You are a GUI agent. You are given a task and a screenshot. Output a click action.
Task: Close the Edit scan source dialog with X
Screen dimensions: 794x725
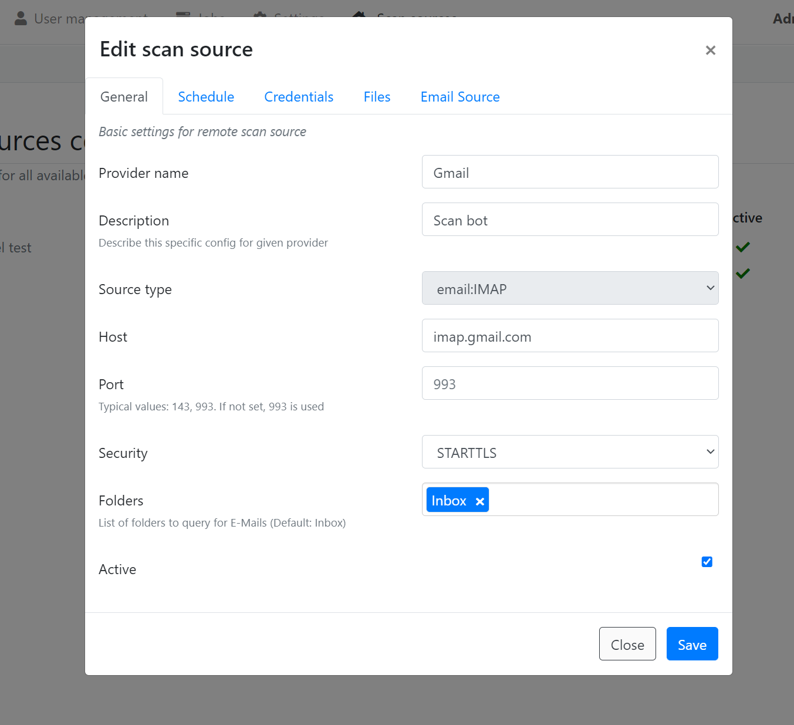(710, 50)
